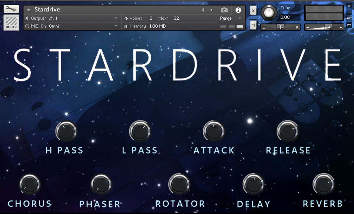The width and height of the screenshot is (354, 214).
Task: Click the PHASER knob
Action: pos(101,184)
